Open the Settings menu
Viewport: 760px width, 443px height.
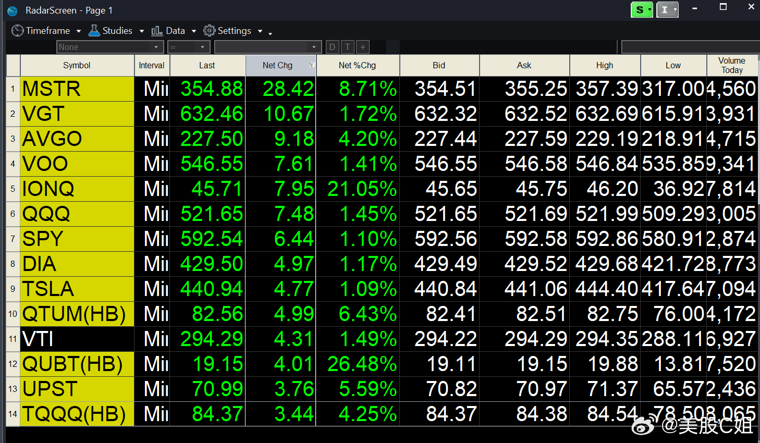point(234,31)
